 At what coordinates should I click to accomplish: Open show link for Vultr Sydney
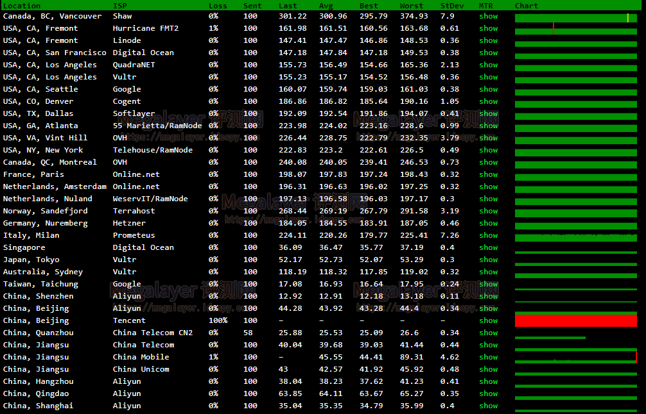tap(488, 272)
